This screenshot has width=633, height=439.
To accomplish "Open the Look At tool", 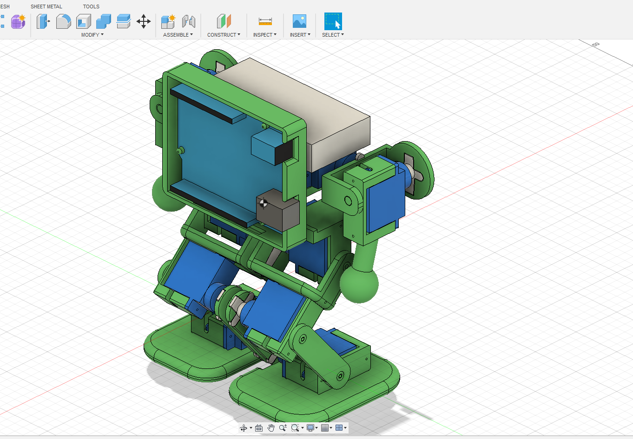I will [x=258, y=428].
